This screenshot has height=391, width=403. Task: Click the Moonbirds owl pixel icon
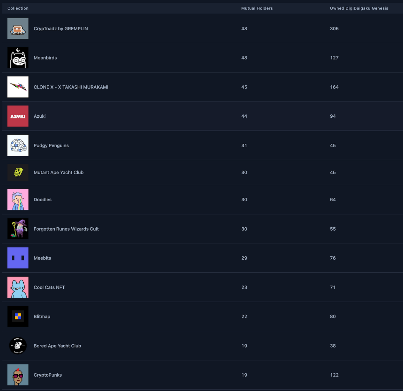[18, 58]
